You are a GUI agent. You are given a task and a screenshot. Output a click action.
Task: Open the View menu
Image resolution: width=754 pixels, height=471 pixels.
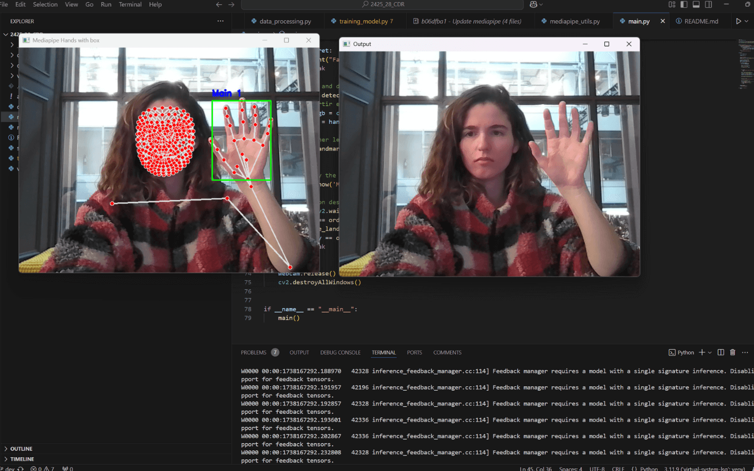coord(72,4)
